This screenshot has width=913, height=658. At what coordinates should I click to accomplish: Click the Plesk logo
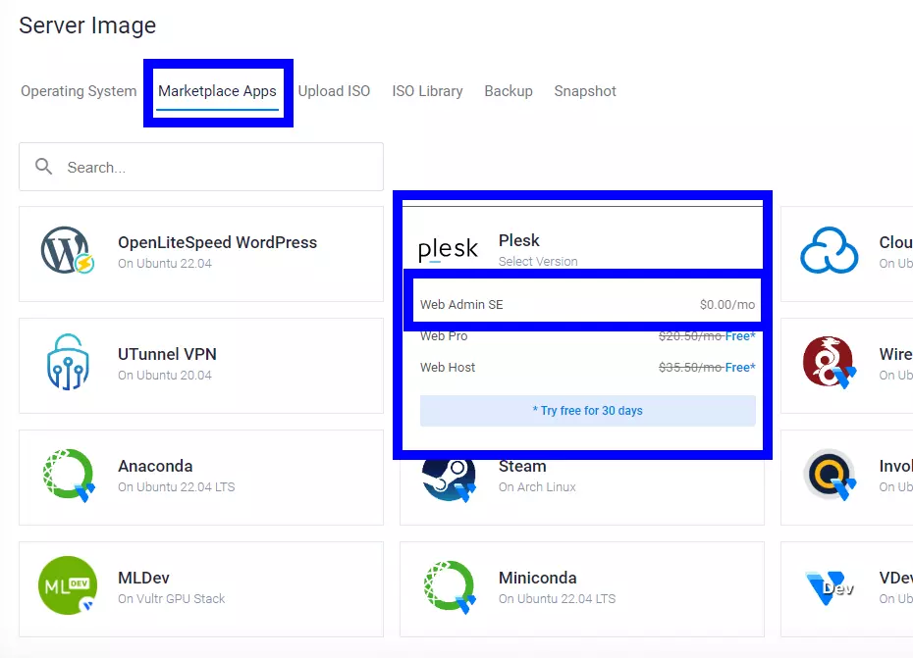pyautogui.click(x=448, y=250)
